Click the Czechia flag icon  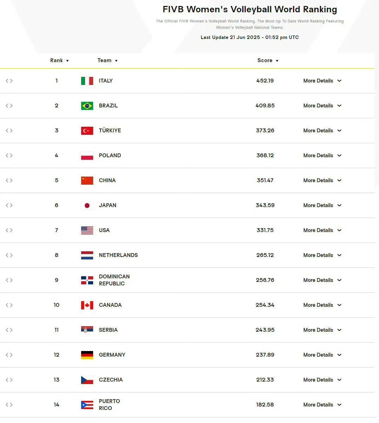pos(87,380)
